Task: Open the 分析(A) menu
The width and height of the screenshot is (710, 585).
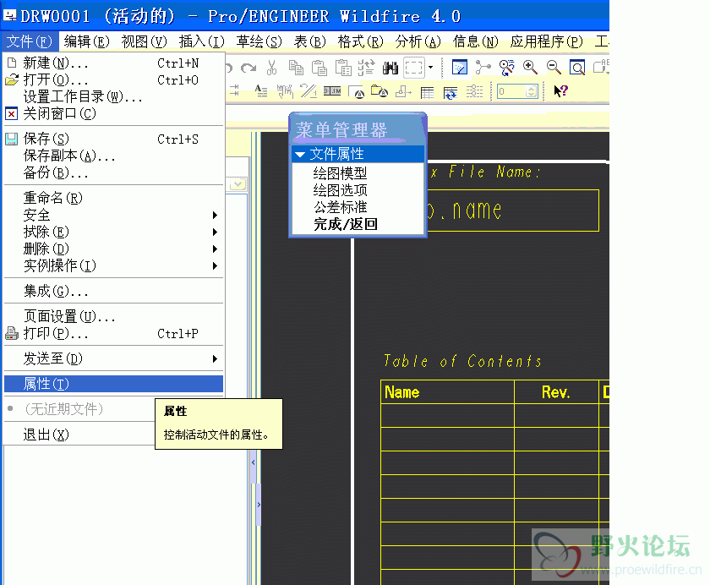Action: 418,41
